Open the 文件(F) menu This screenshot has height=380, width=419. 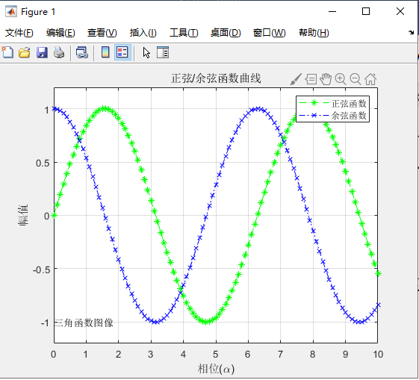point(19,33)
